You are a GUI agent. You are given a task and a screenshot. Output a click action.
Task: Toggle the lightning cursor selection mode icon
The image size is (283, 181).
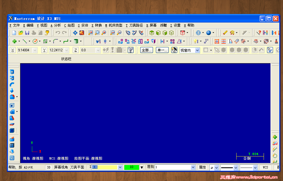(x=174, y=50)
